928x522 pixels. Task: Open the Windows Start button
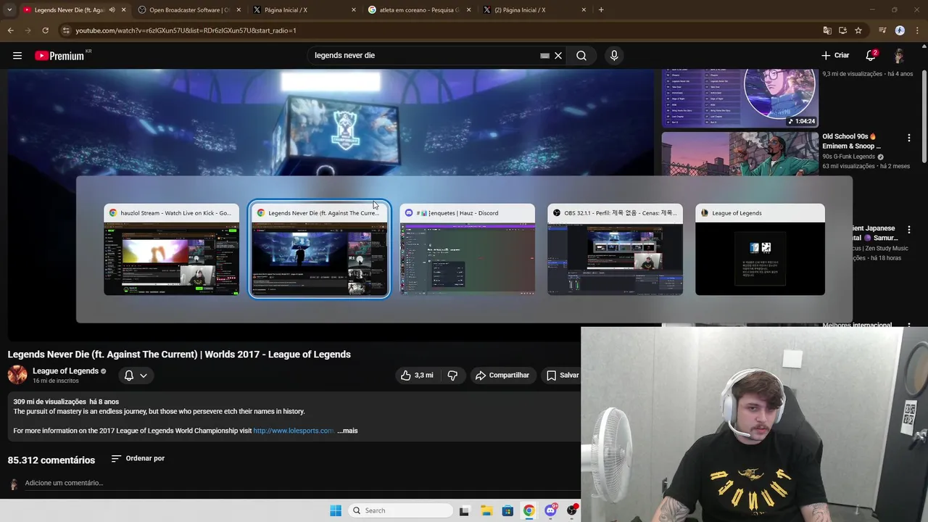pyautogui.click(x=336, y=510)
